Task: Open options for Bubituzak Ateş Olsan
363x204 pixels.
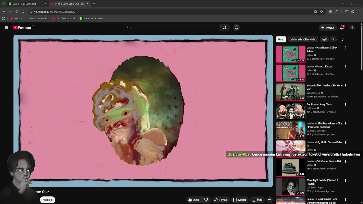Action: click(x=345, y=105)
